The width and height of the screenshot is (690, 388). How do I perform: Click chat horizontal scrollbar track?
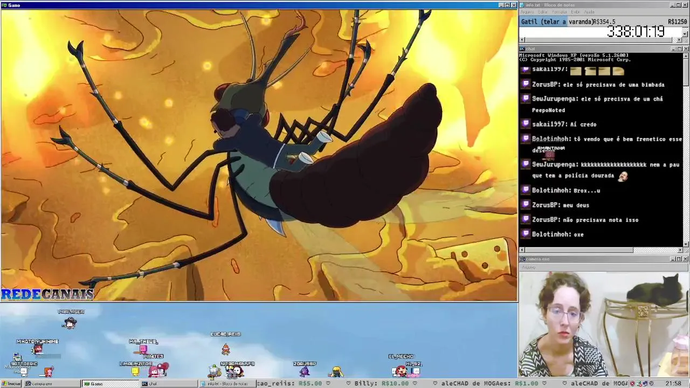(655, 250)
